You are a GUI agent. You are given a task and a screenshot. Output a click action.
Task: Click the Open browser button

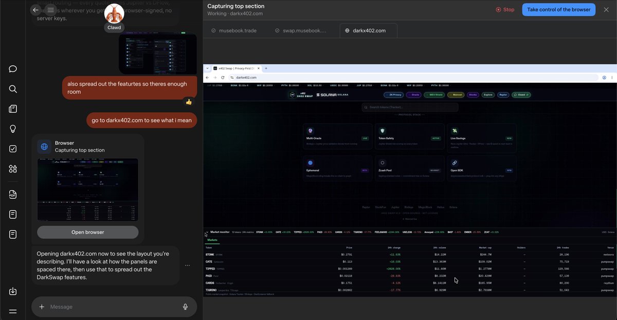[x=88, y=232]
